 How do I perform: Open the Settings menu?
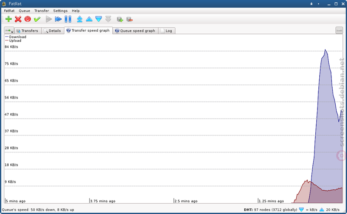(x=60, y=10)
